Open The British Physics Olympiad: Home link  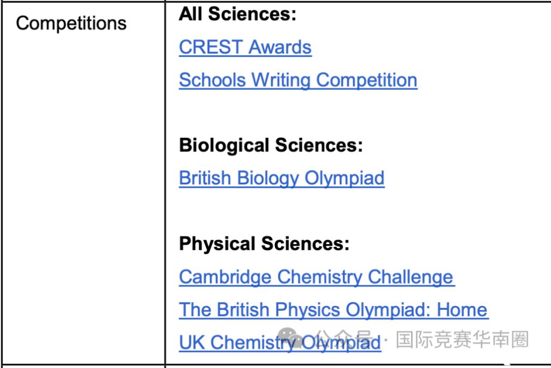(x=334, y=310)
